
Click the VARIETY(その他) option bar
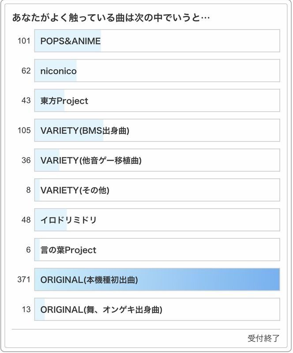157,190
